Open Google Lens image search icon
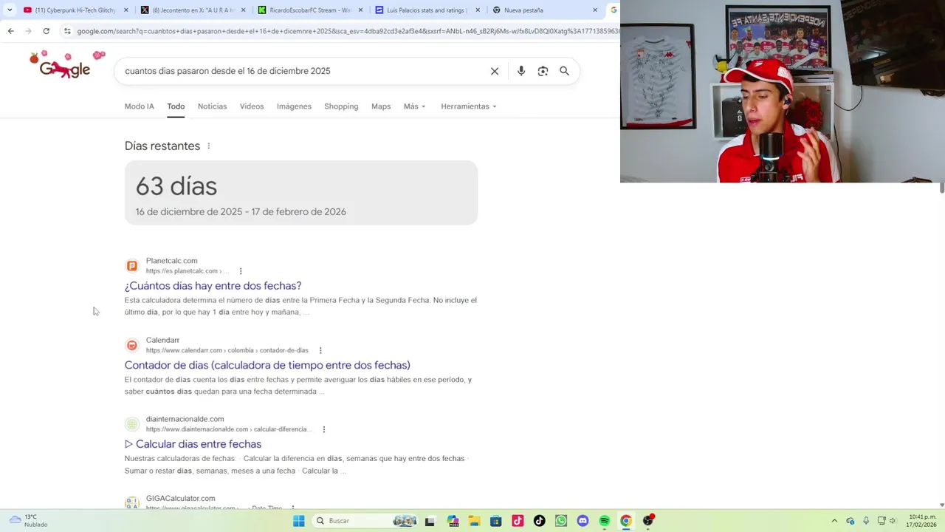This screenshot has width=945, height=532. click(543, 71)
